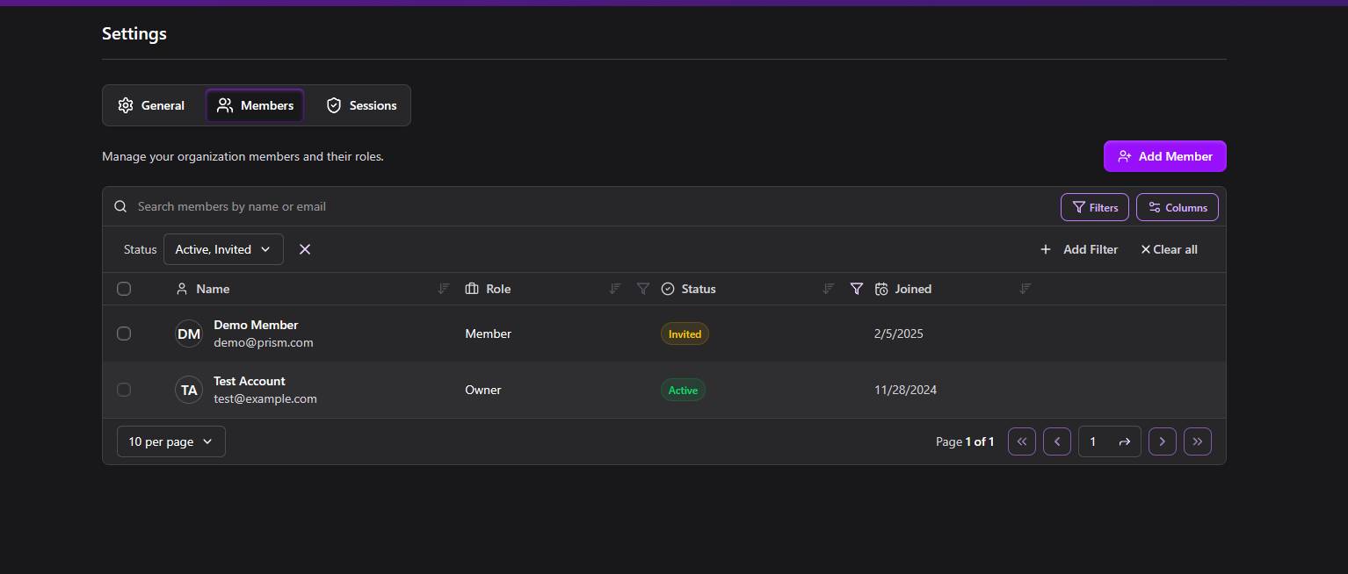Expand the 10 per page dropdown
The height and width of the screenshot is (574, 1348).
coord(170,441)
